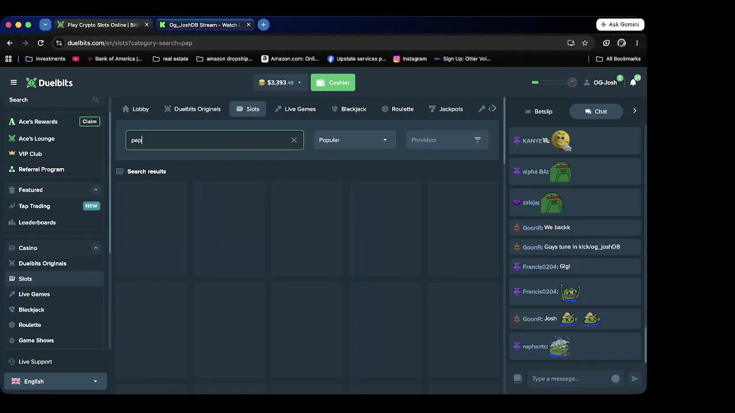Open the Live Games tab
Viewport: 735px width, 413px height.
tap(295, 109)
